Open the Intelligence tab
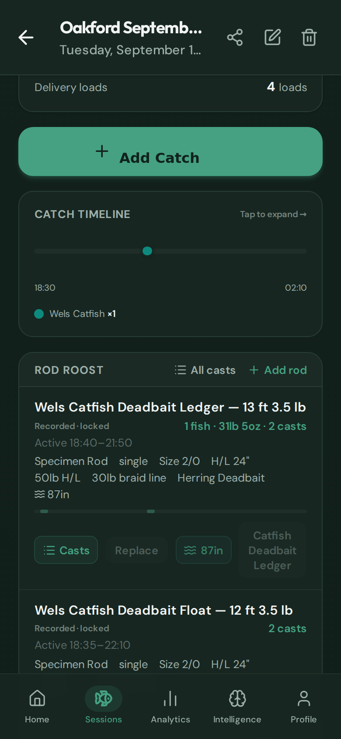Image resolution: width=341 pixels, height=739 pixels. point(237,706)
